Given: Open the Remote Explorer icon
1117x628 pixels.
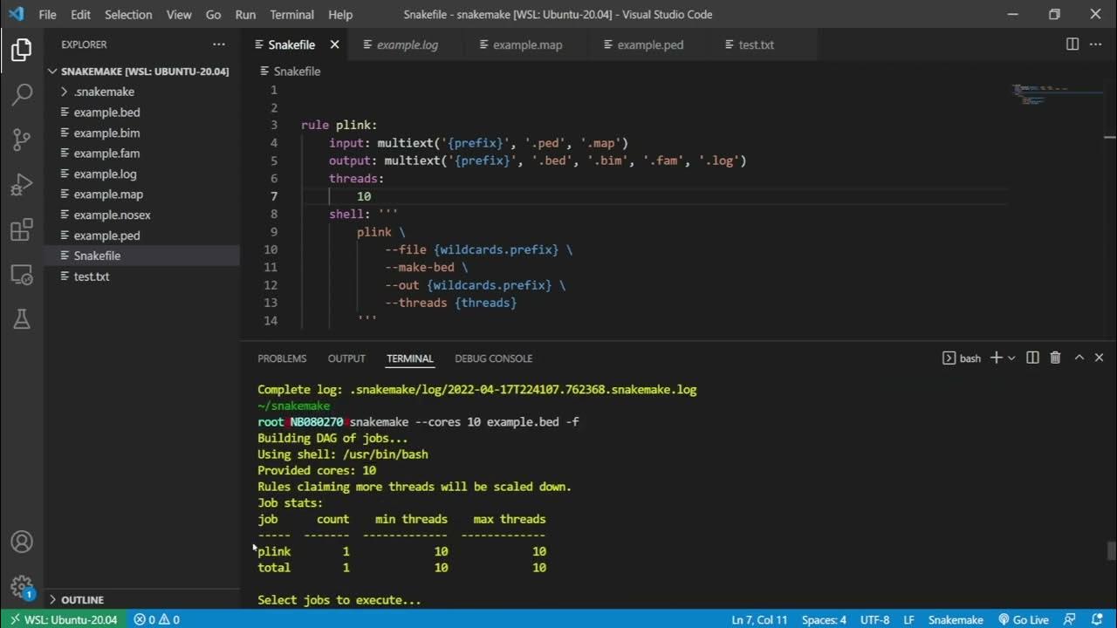Looking at the screenshot, I should coord(22,276).
